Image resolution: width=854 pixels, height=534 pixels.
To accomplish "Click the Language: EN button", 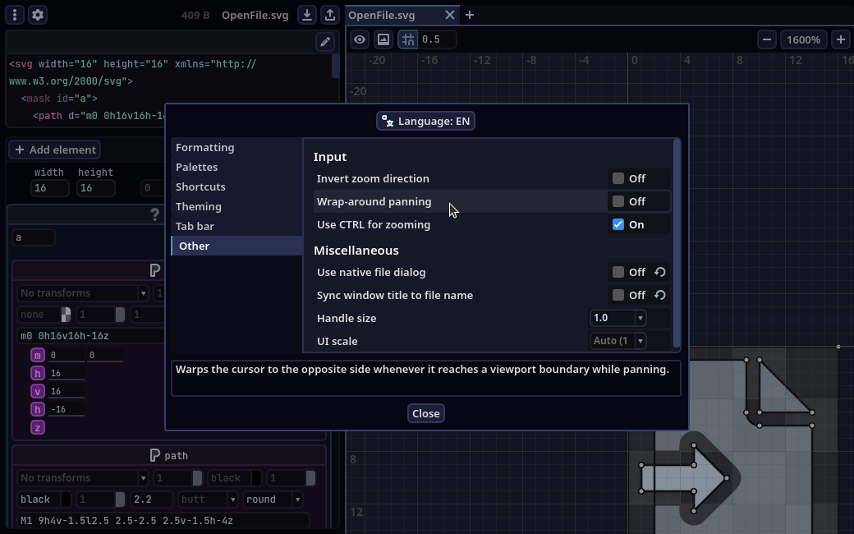I will point(426,121).
